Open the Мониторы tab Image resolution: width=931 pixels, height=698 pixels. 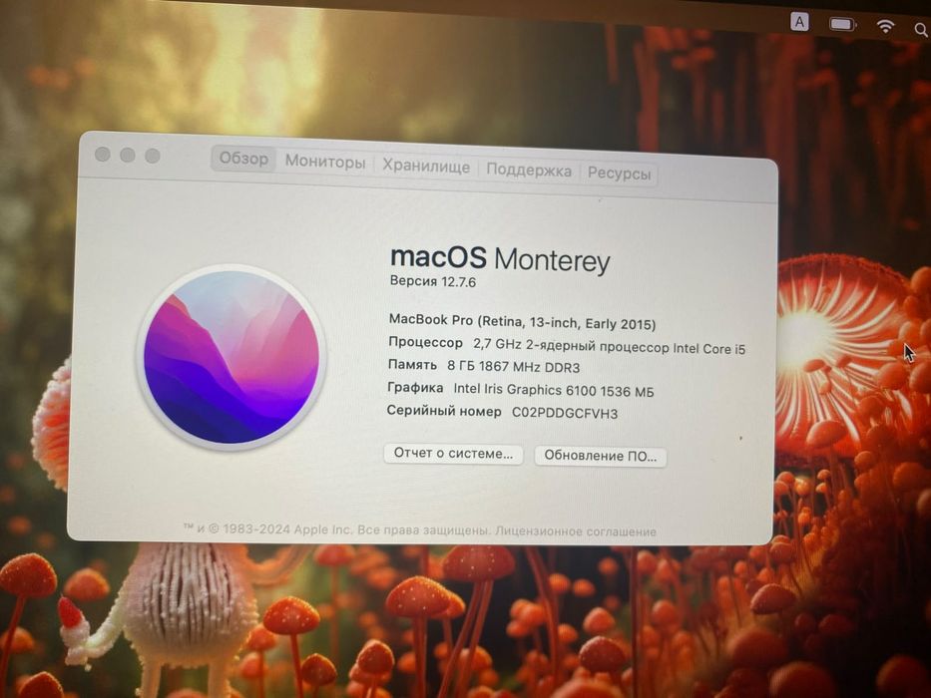324,162
